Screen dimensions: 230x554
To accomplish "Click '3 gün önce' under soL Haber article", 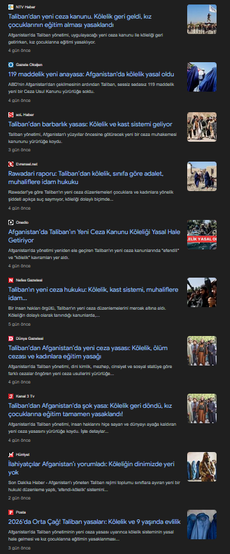I will (x=19, y=150).
